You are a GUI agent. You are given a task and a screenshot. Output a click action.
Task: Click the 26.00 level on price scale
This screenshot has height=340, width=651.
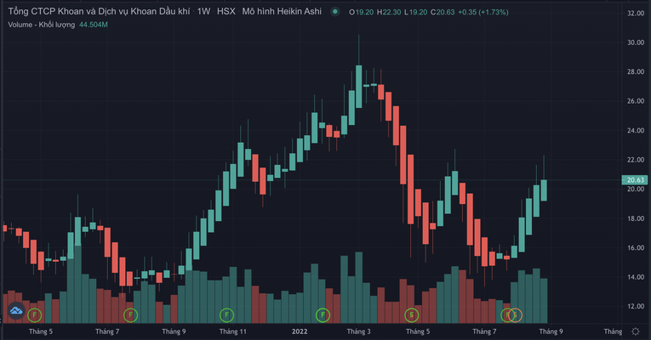[x=635, y=101]
